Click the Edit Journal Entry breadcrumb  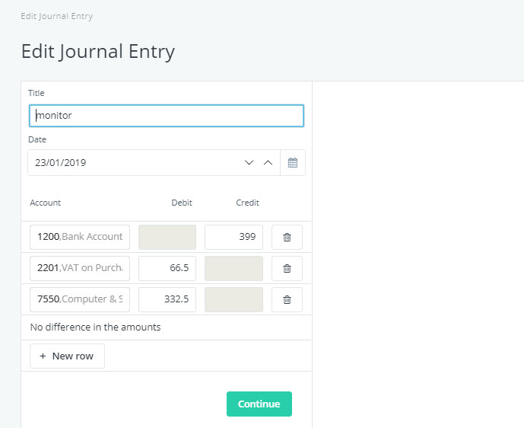(x=57, y=16)
